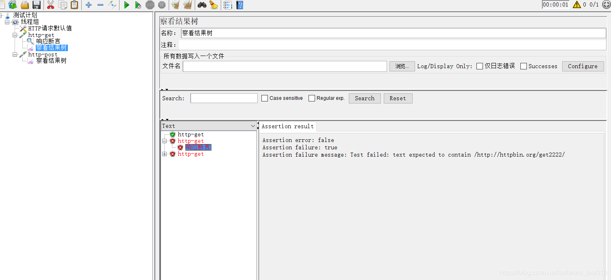Click the blue minus Remove icon
The image size is (611, 280).
tap(100, 5)
